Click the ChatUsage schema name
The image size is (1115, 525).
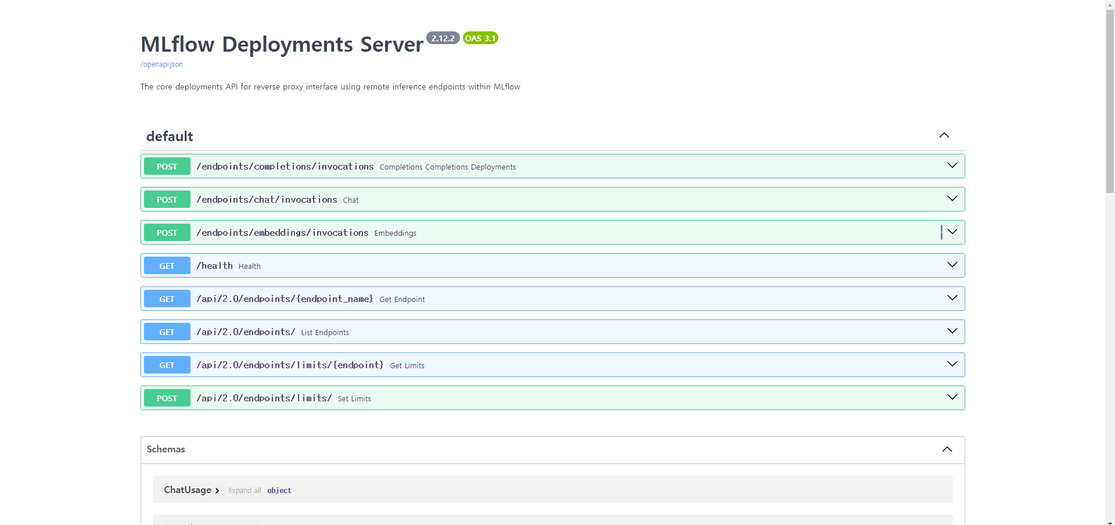coord(188,490)
